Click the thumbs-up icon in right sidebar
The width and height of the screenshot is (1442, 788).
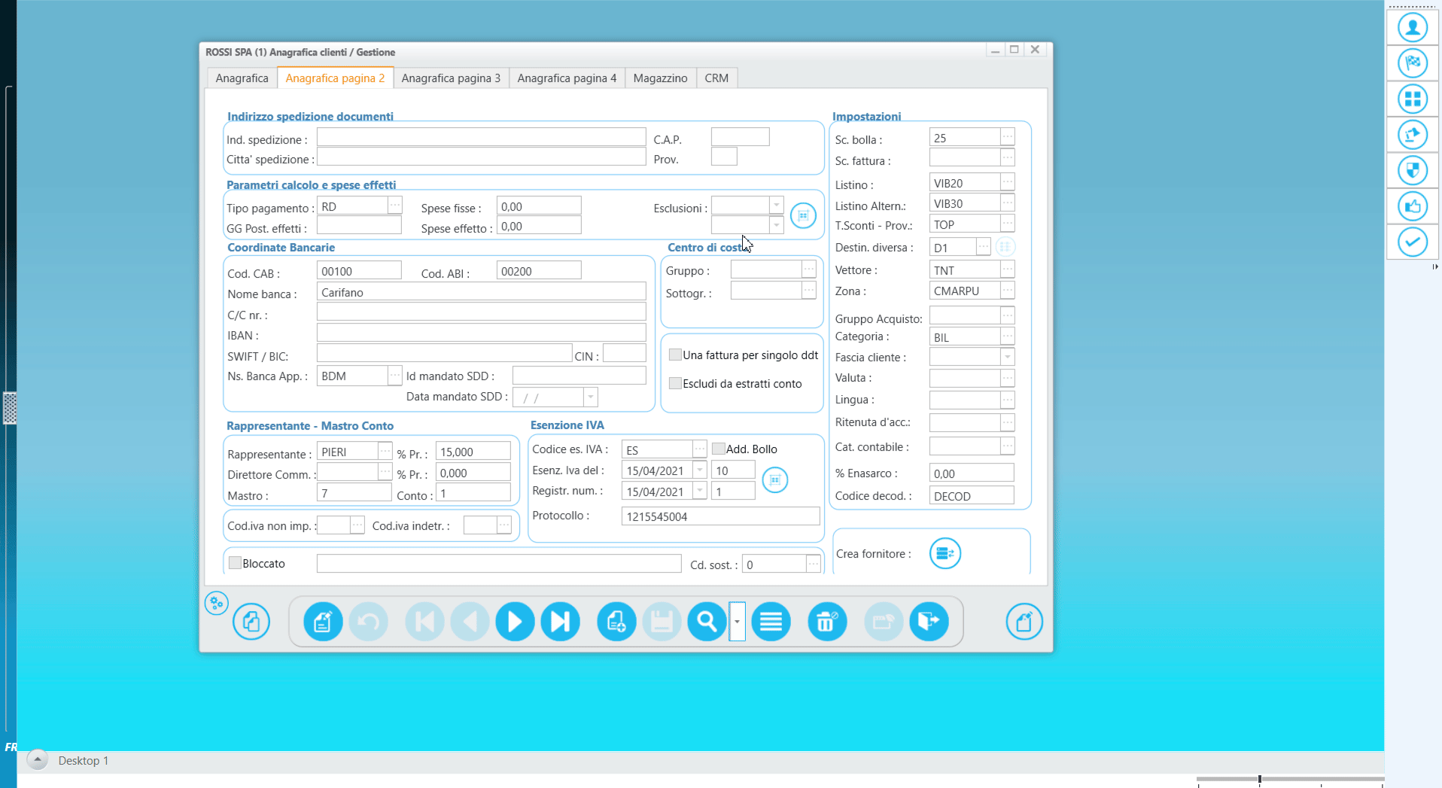click(1413, 206)
